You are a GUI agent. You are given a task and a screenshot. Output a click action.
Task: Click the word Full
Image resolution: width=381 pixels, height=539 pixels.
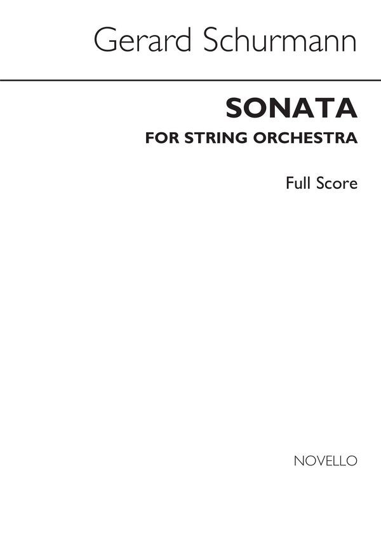click(x=298, y=183)
